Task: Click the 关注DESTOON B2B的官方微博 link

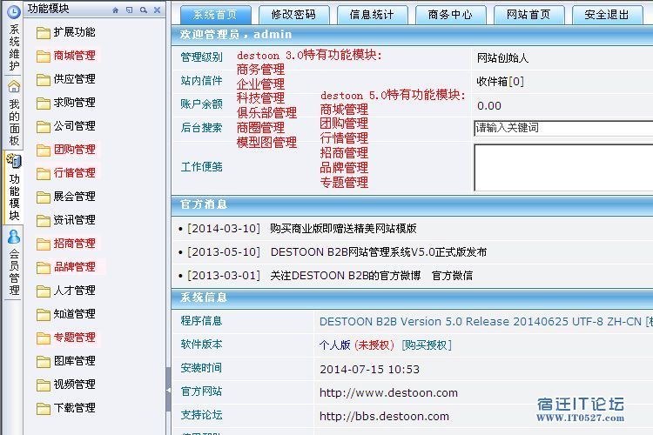Action: (346, 276)
